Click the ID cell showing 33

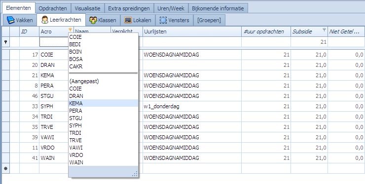[29, 106]
